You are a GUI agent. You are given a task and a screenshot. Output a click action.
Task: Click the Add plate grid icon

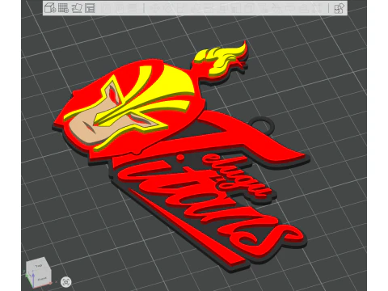[x=63, y=8]
